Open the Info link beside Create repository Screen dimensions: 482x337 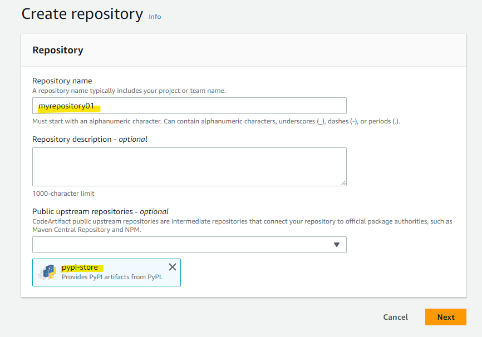click(155, 17)
